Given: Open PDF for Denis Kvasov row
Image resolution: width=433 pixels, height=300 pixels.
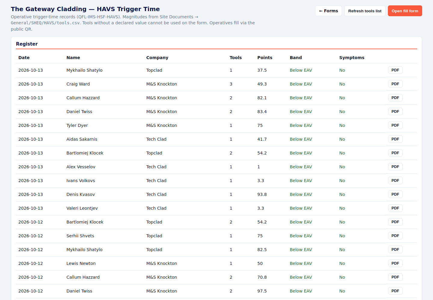Looking at the screenshot, I should click(395, 194).
